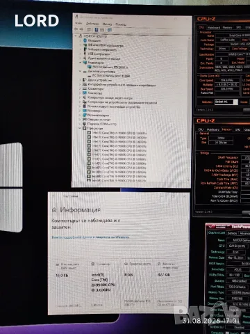This screenshot has height=334, width=250.
Task: Select the mice and pointing devices category
Action: point(112,106)
